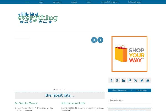Open the Pinterest social icon

coord(129,80)
